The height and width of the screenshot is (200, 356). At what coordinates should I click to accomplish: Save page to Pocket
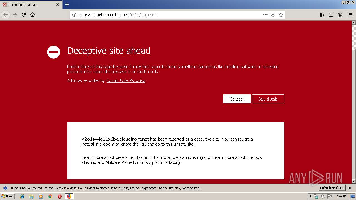273,15
